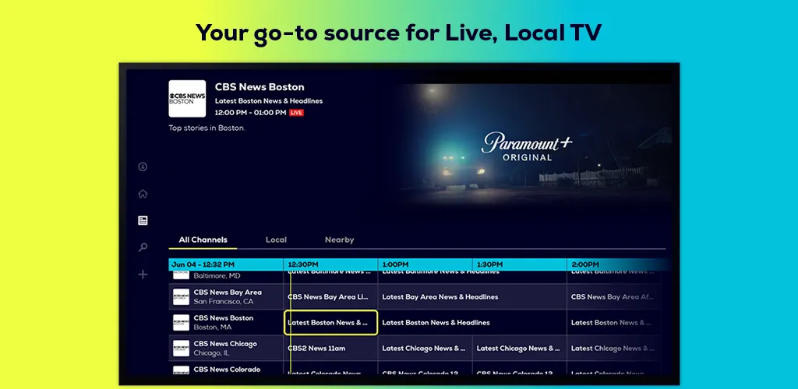Open CBS News Bay Area Af... program at 2:00PM
The width and height of the screenshot is (798, 389).
click(614, 297)
